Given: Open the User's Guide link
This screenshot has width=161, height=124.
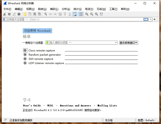Looking at the screenshot, I should 32,105.
